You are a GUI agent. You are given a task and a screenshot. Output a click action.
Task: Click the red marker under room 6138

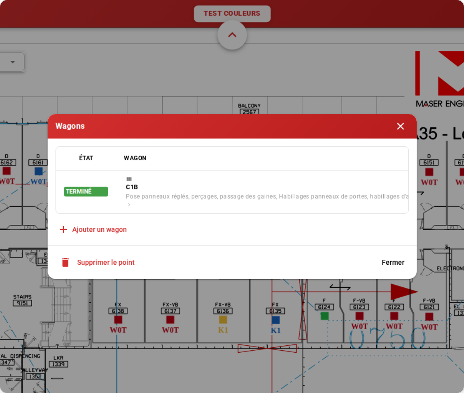point(118,320)
